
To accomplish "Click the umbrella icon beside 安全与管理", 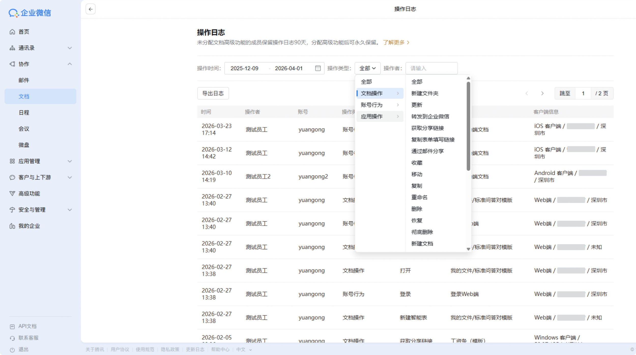I will (x=12, y=210).
